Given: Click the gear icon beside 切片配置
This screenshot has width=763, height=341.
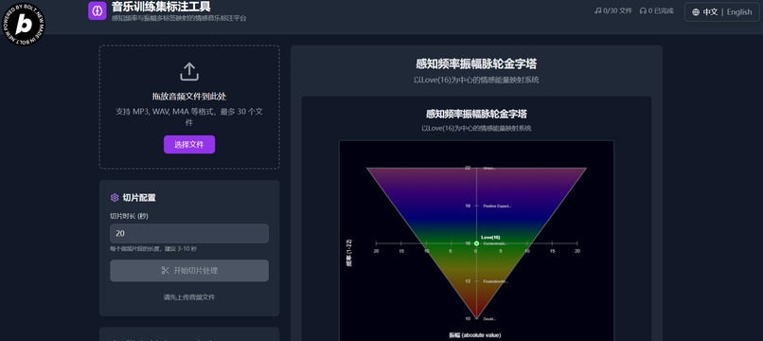Looking at the screenshot, I should point(115,198).
